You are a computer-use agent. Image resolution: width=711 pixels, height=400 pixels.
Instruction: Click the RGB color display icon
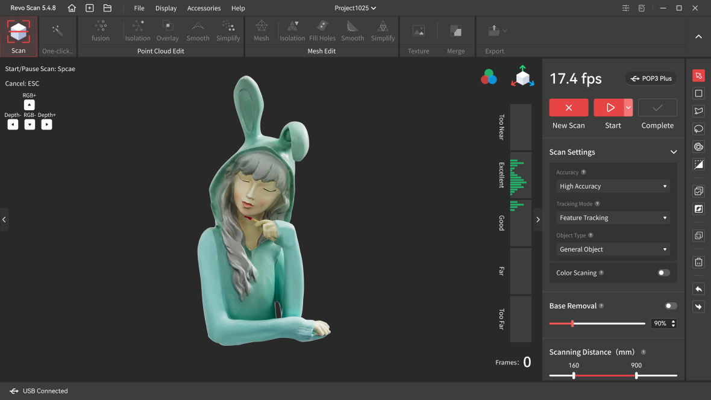click(489, 77)
